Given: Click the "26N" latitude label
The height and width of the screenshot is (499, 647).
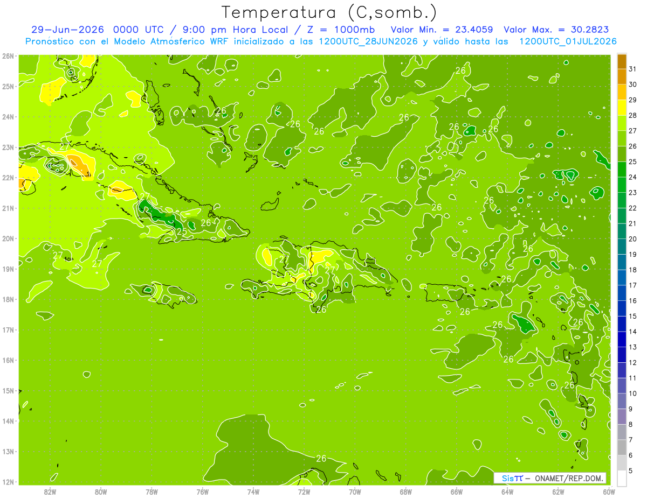Looking at the screenshot, I should pyautogui.click(x=9, y=56).
